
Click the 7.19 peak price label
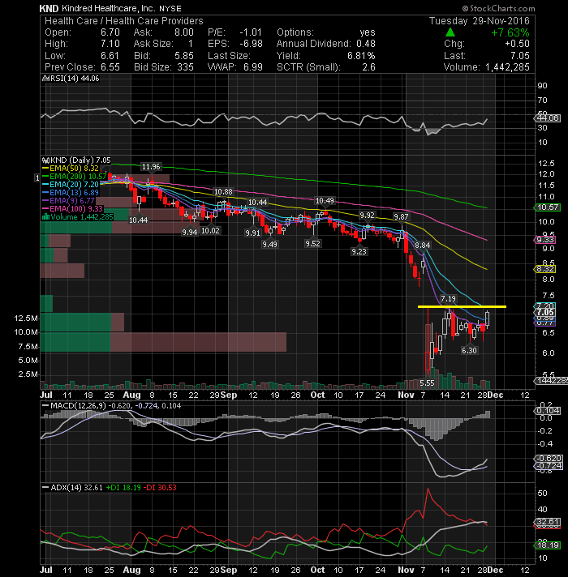click(448, 298)
